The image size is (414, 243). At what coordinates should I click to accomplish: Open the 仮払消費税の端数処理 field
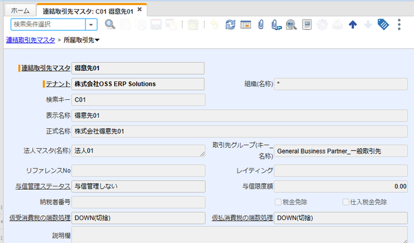pyautogui.click(x=341, y=218)
